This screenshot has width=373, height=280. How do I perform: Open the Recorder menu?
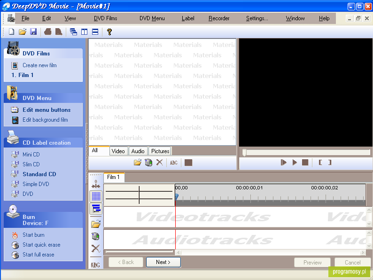coord(219,18)
